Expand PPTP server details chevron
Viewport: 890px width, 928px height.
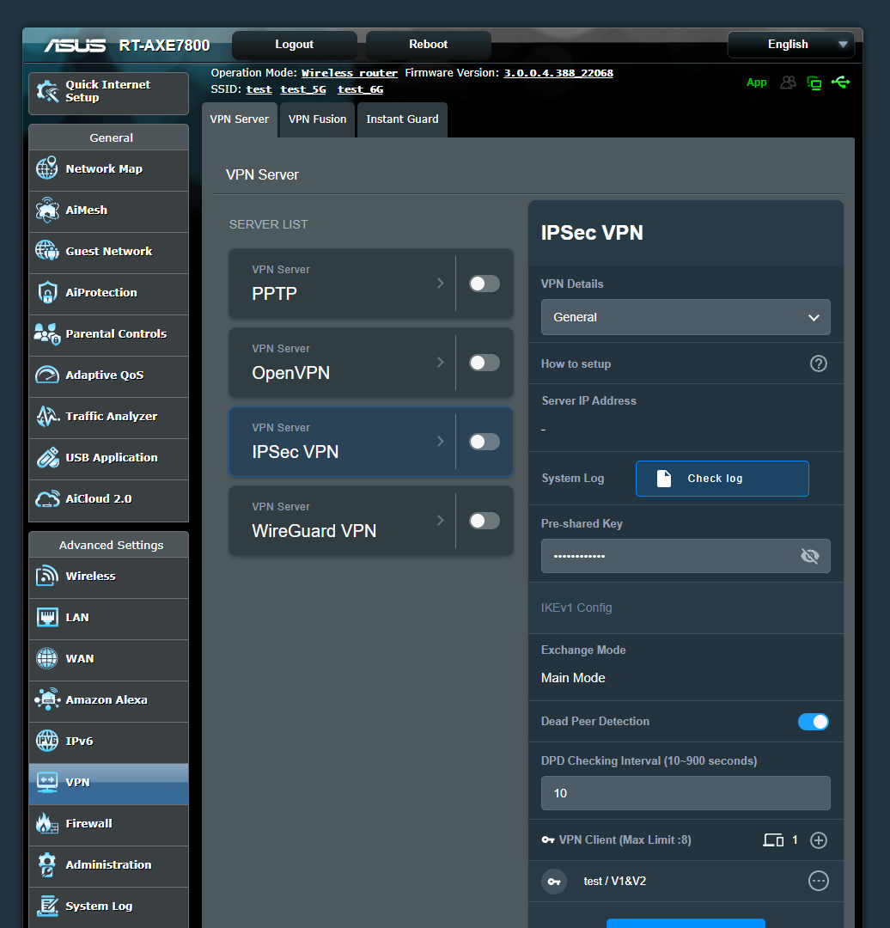pyautogui.click(x=440, y=284)
